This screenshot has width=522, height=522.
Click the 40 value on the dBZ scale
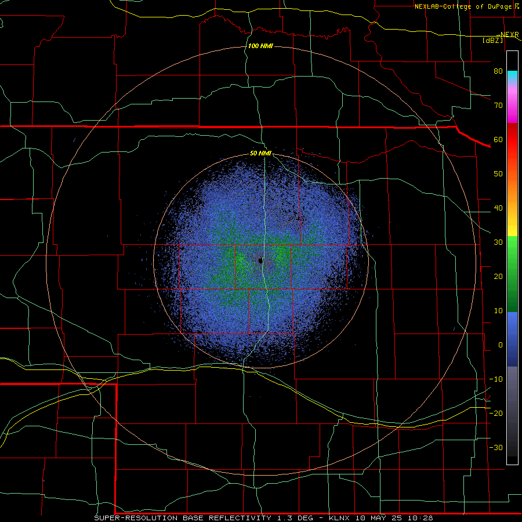coord(498,208)
